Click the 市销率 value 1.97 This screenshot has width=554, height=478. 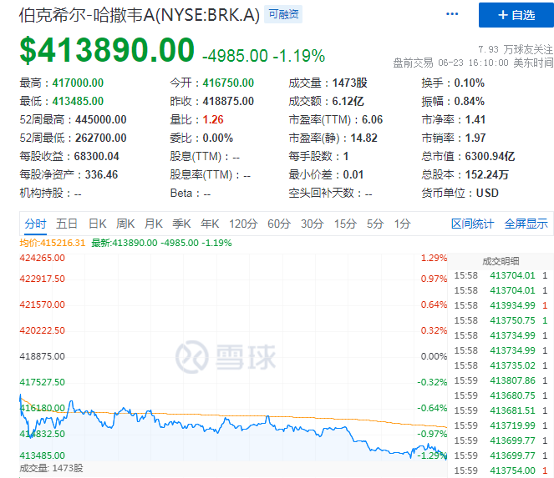pos(475,138)
